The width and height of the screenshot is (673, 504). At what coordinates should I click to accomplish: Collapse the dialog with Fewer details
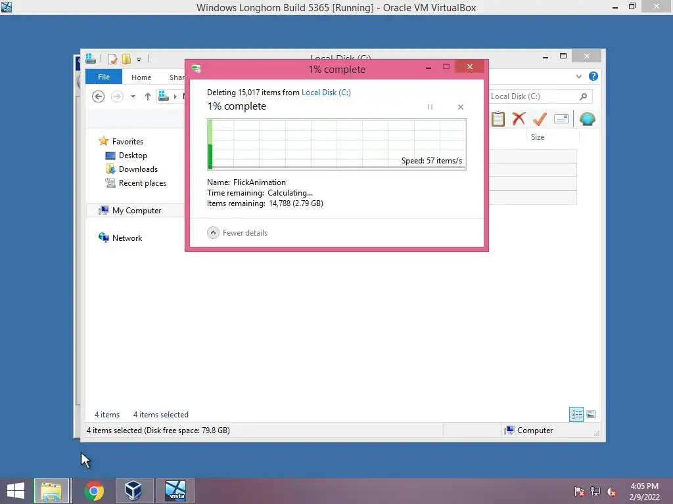tap(237, 233)
